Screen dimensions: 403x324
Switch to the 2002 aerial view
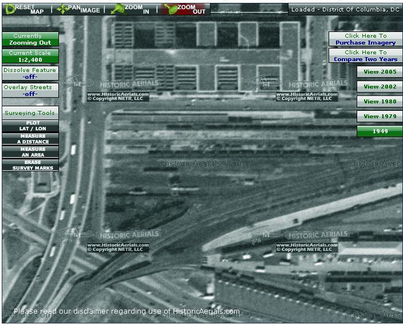tap(380, 87)
